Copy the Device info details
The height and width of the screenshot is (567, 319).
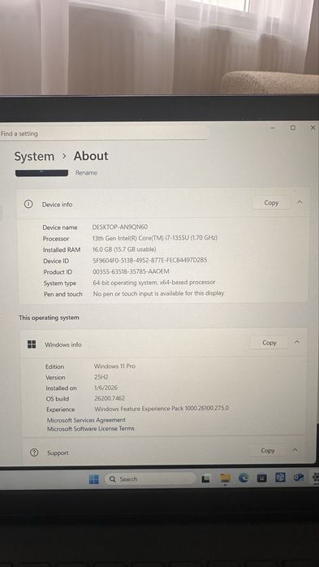tap(271, 203)
